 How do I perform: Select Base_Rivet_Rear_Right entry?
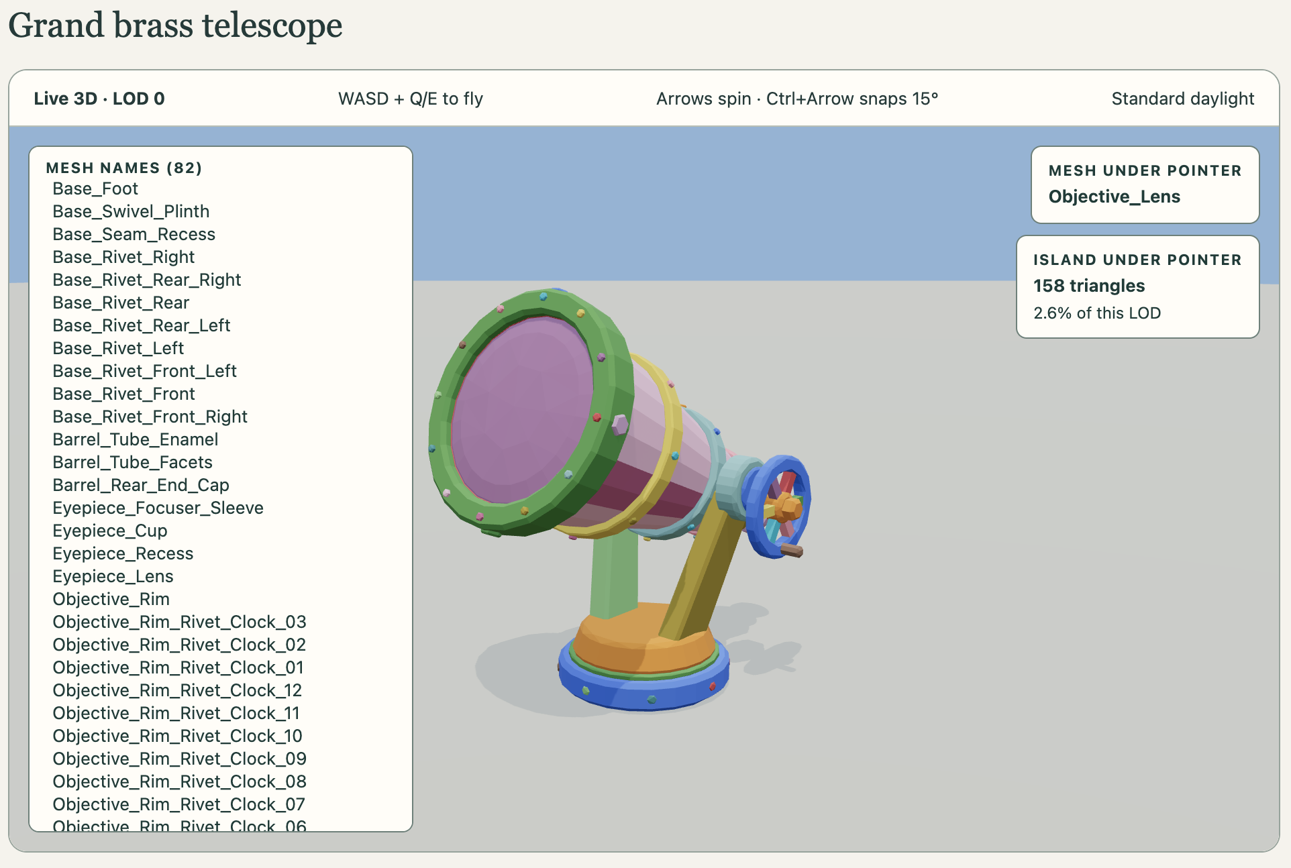coord(146,280)
